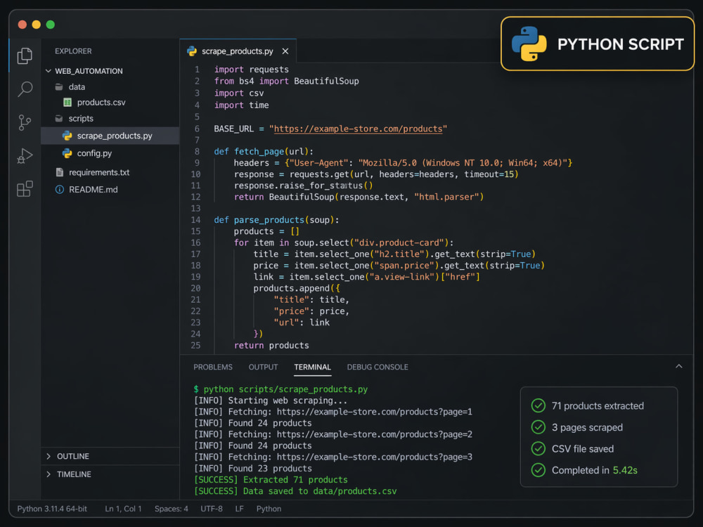Open the Run and Debug view
This screenshot has width=703, height=527.
pos(25,155)
